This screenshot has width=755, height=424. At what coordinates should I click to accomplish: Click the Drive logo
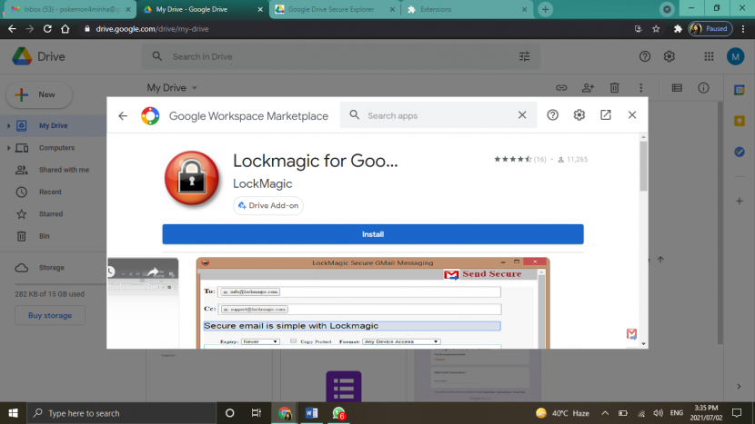click(x=38, y=56)
